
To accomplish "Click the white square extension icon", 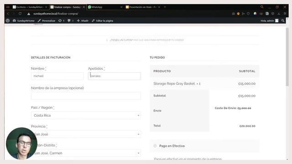I will [x=267, y=14].
